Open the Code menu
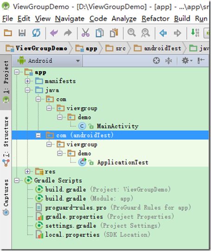This screenshot has width=211, height=251. click(x=98, y=19)
